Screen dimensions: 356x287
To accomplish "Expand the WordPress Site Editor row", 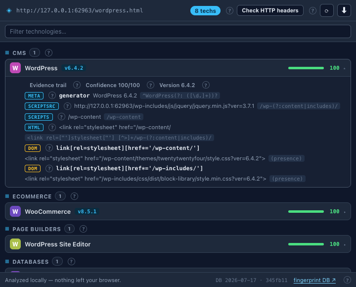I will point(178,244).
